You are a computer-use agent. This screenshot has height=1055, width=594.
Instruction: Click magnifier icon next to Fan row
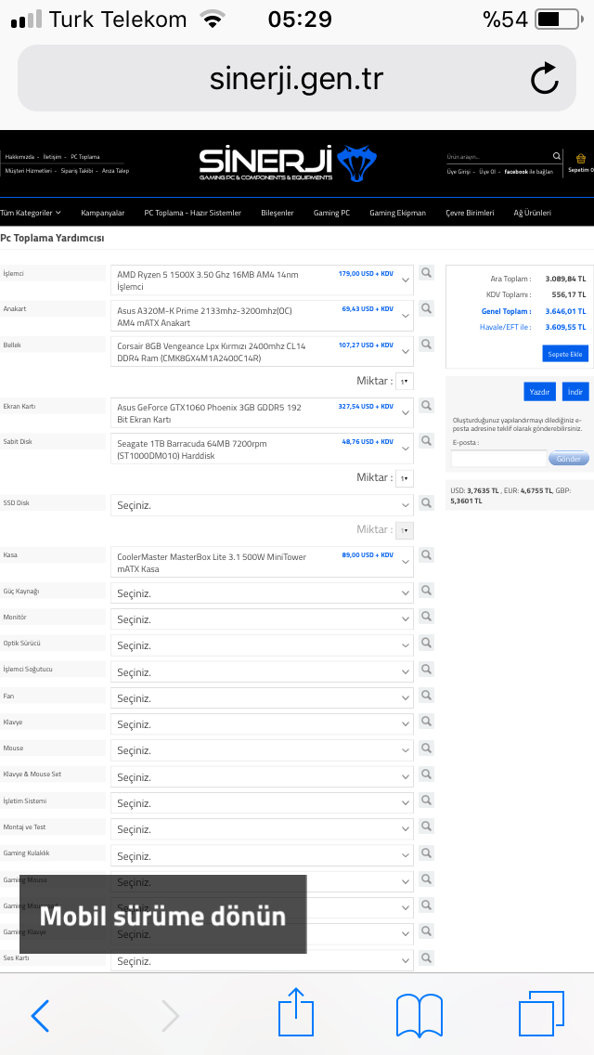point(427,695)
